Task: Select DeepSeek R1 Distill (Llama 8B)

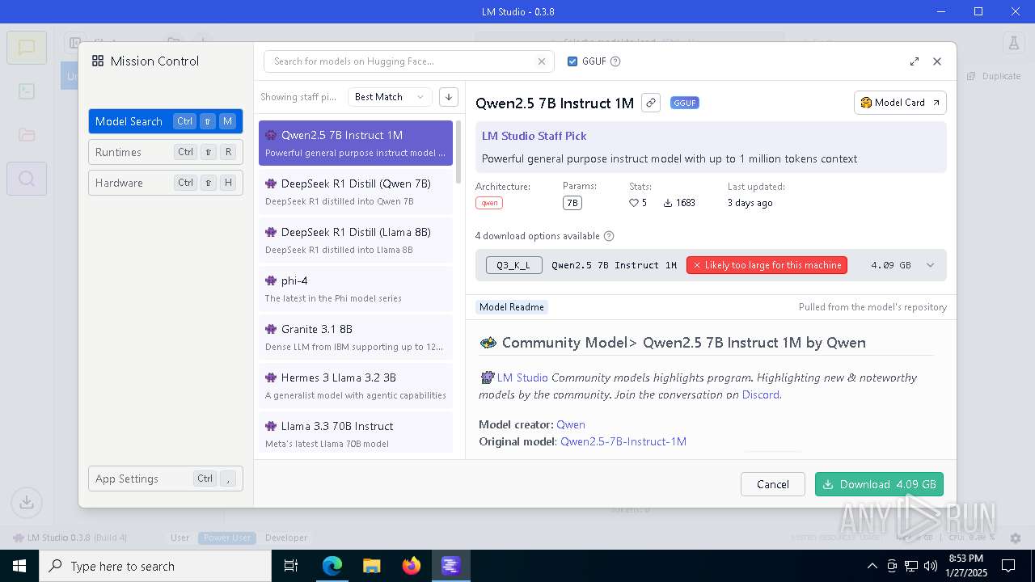Action: [356, 240]
